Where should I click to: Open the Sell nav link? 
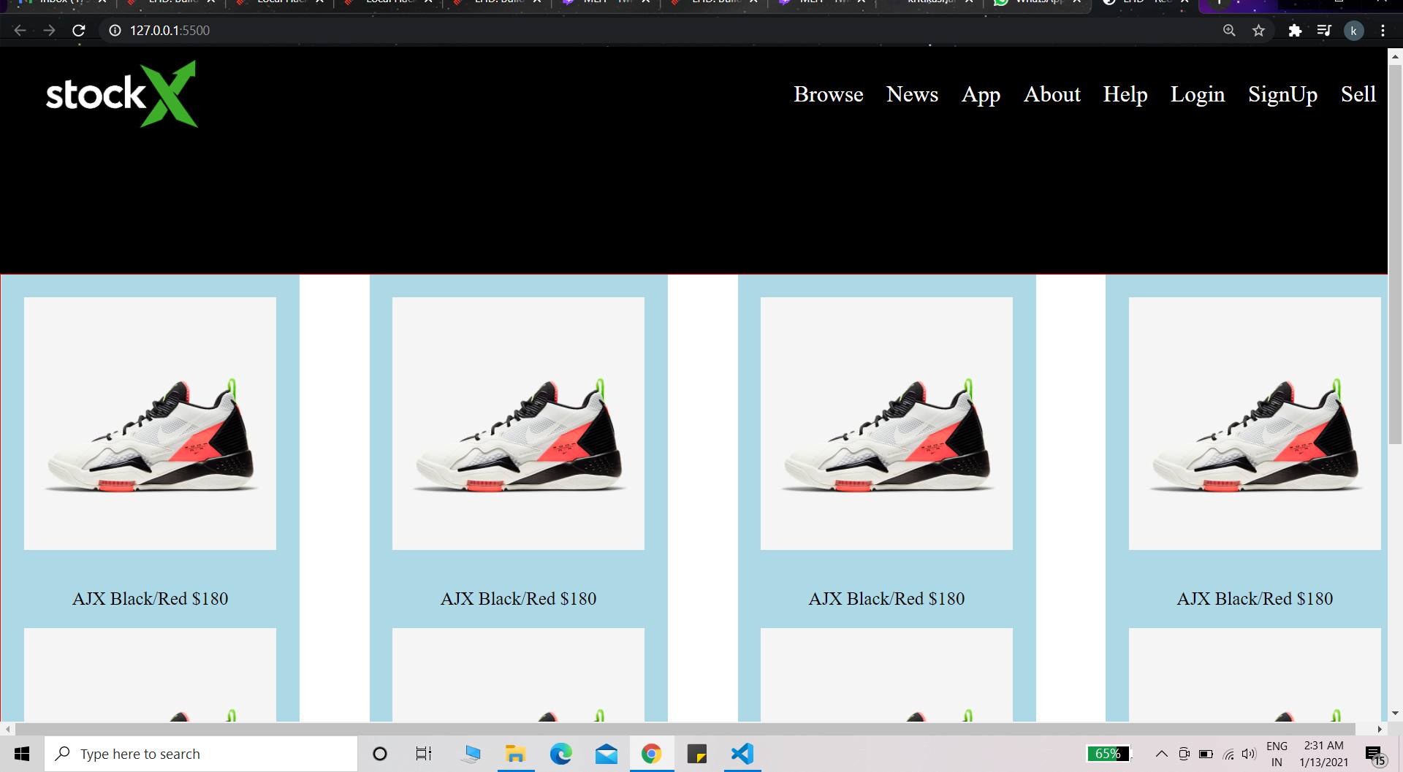pyautogui.click(x=1358, y=94)
